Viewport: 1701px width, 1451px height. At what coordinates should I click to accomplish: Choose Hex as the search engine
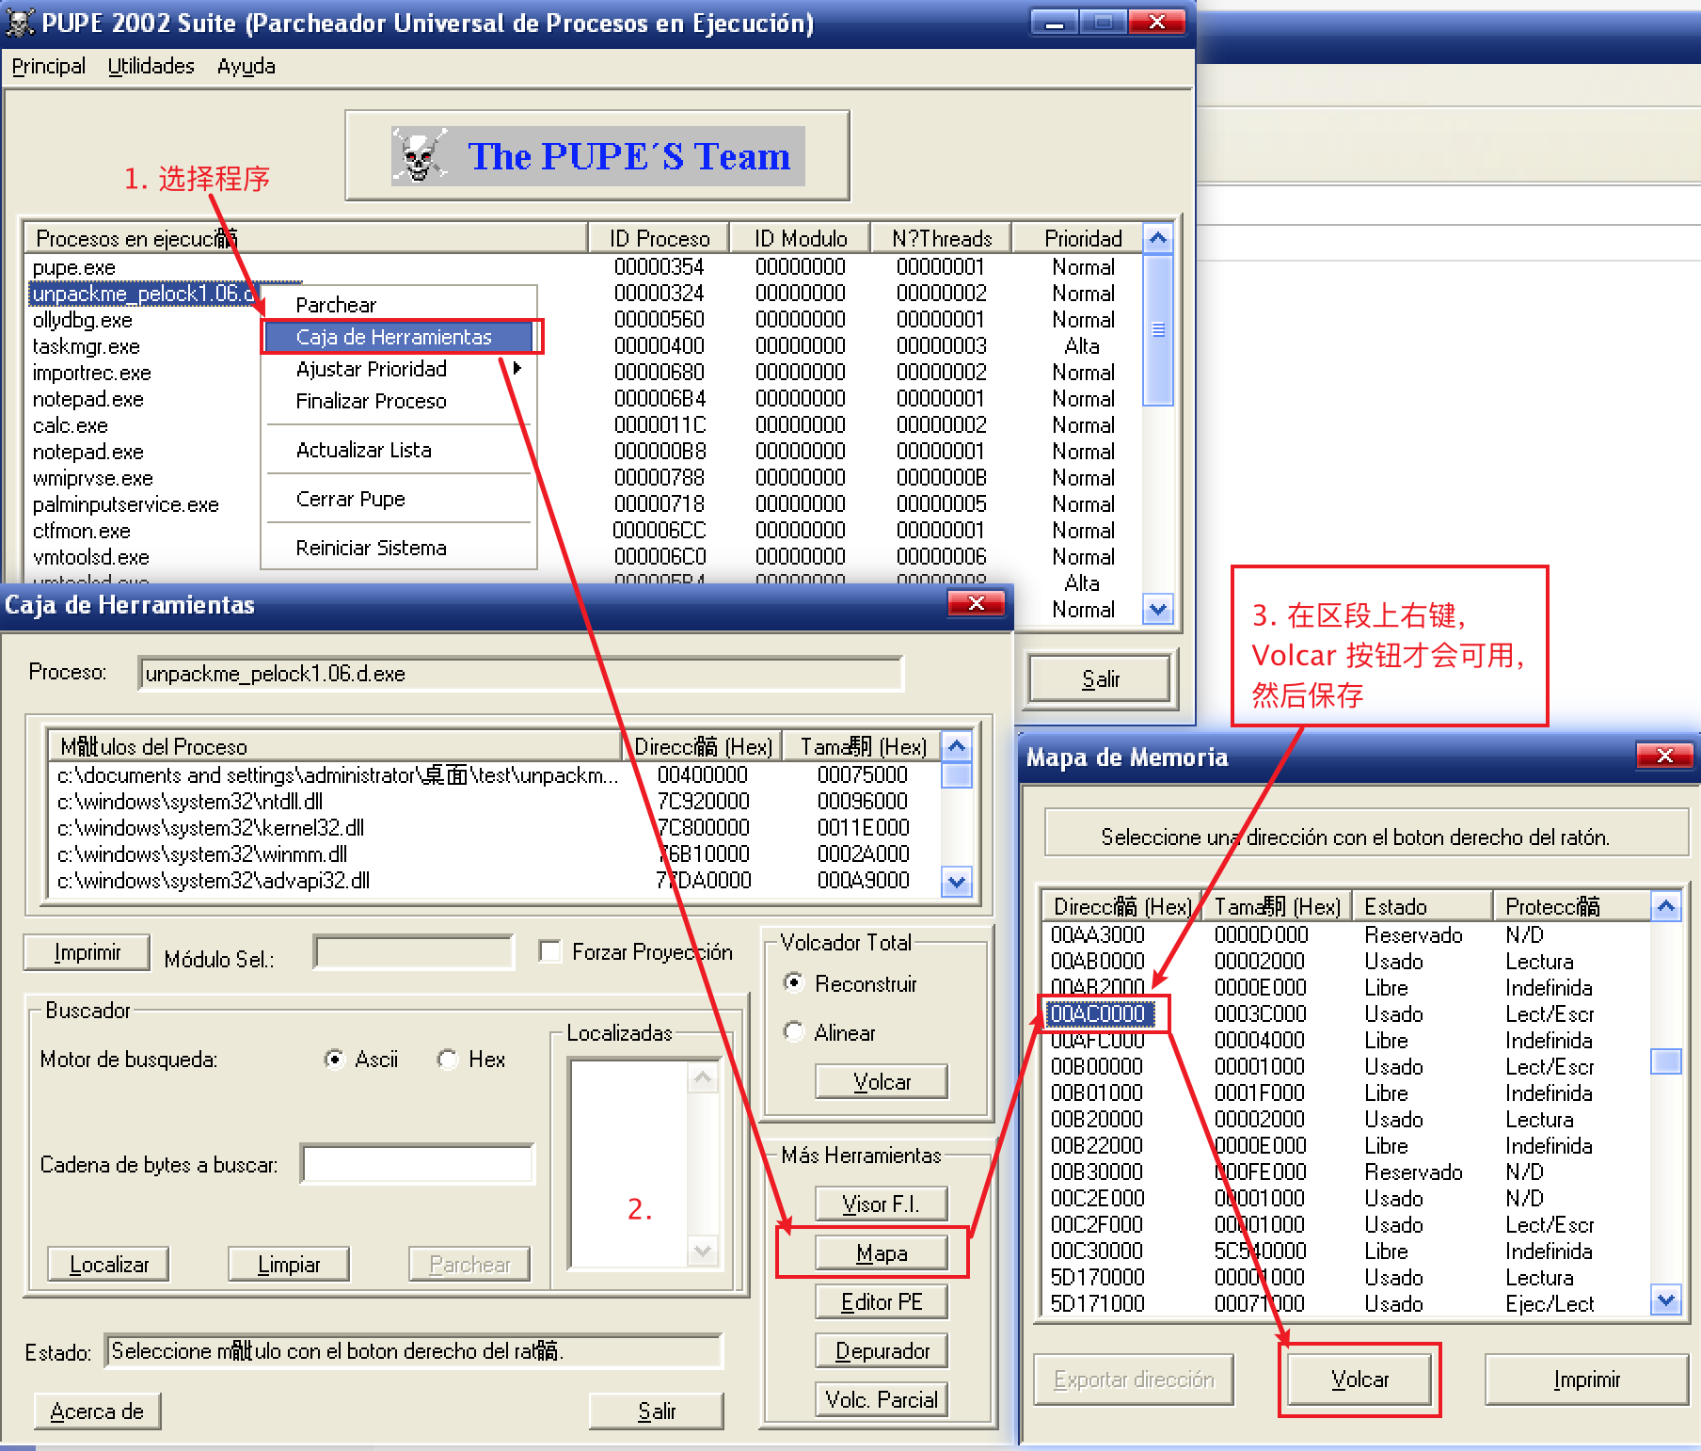click(448, 1060)
